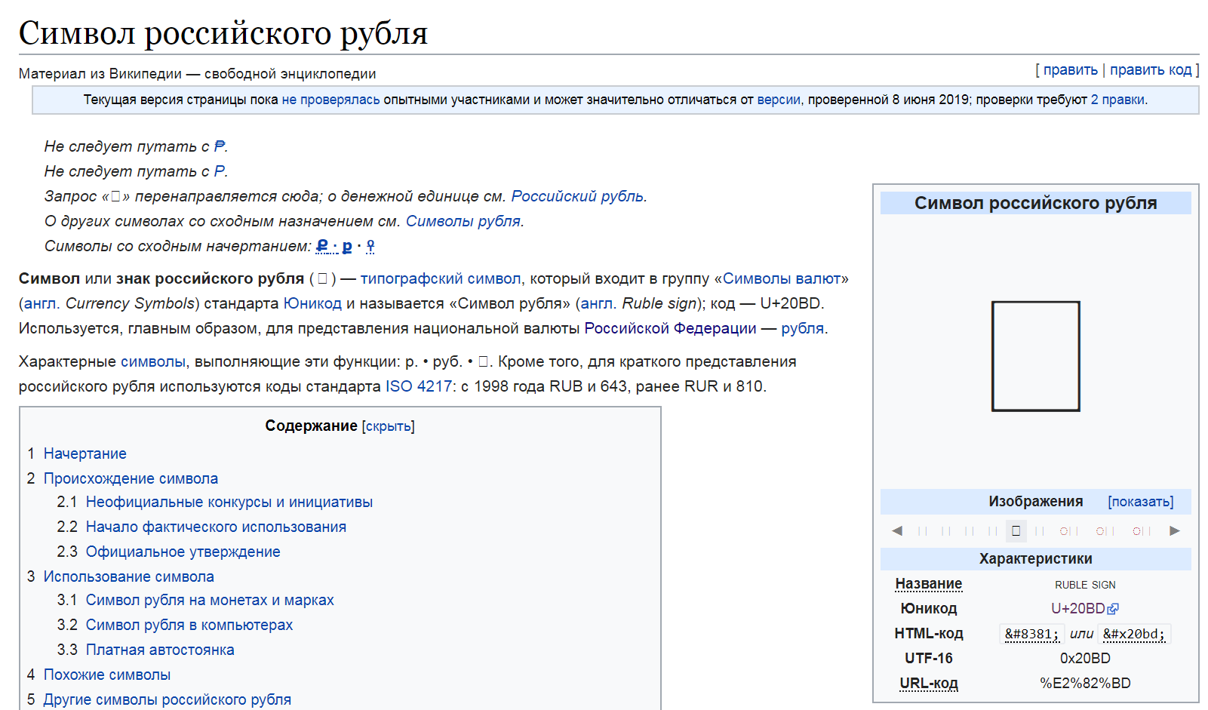Click the U+20BD Unicode code link
Screen dimensions: 1208x710
pos(1077,608)
